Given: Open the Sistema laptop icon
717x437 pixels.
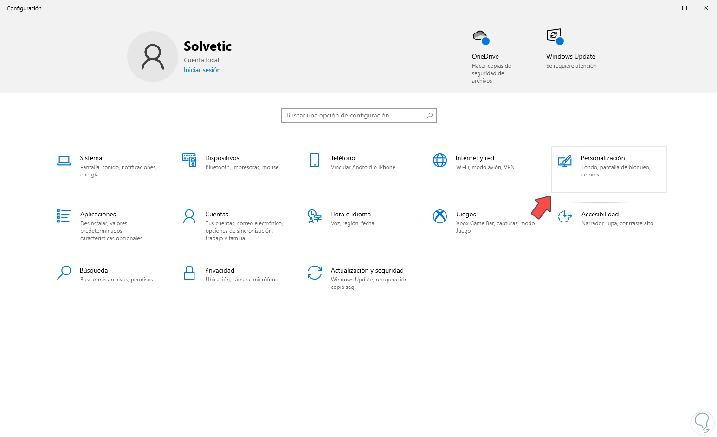Looking at the screenshot, I should (64, 161).
